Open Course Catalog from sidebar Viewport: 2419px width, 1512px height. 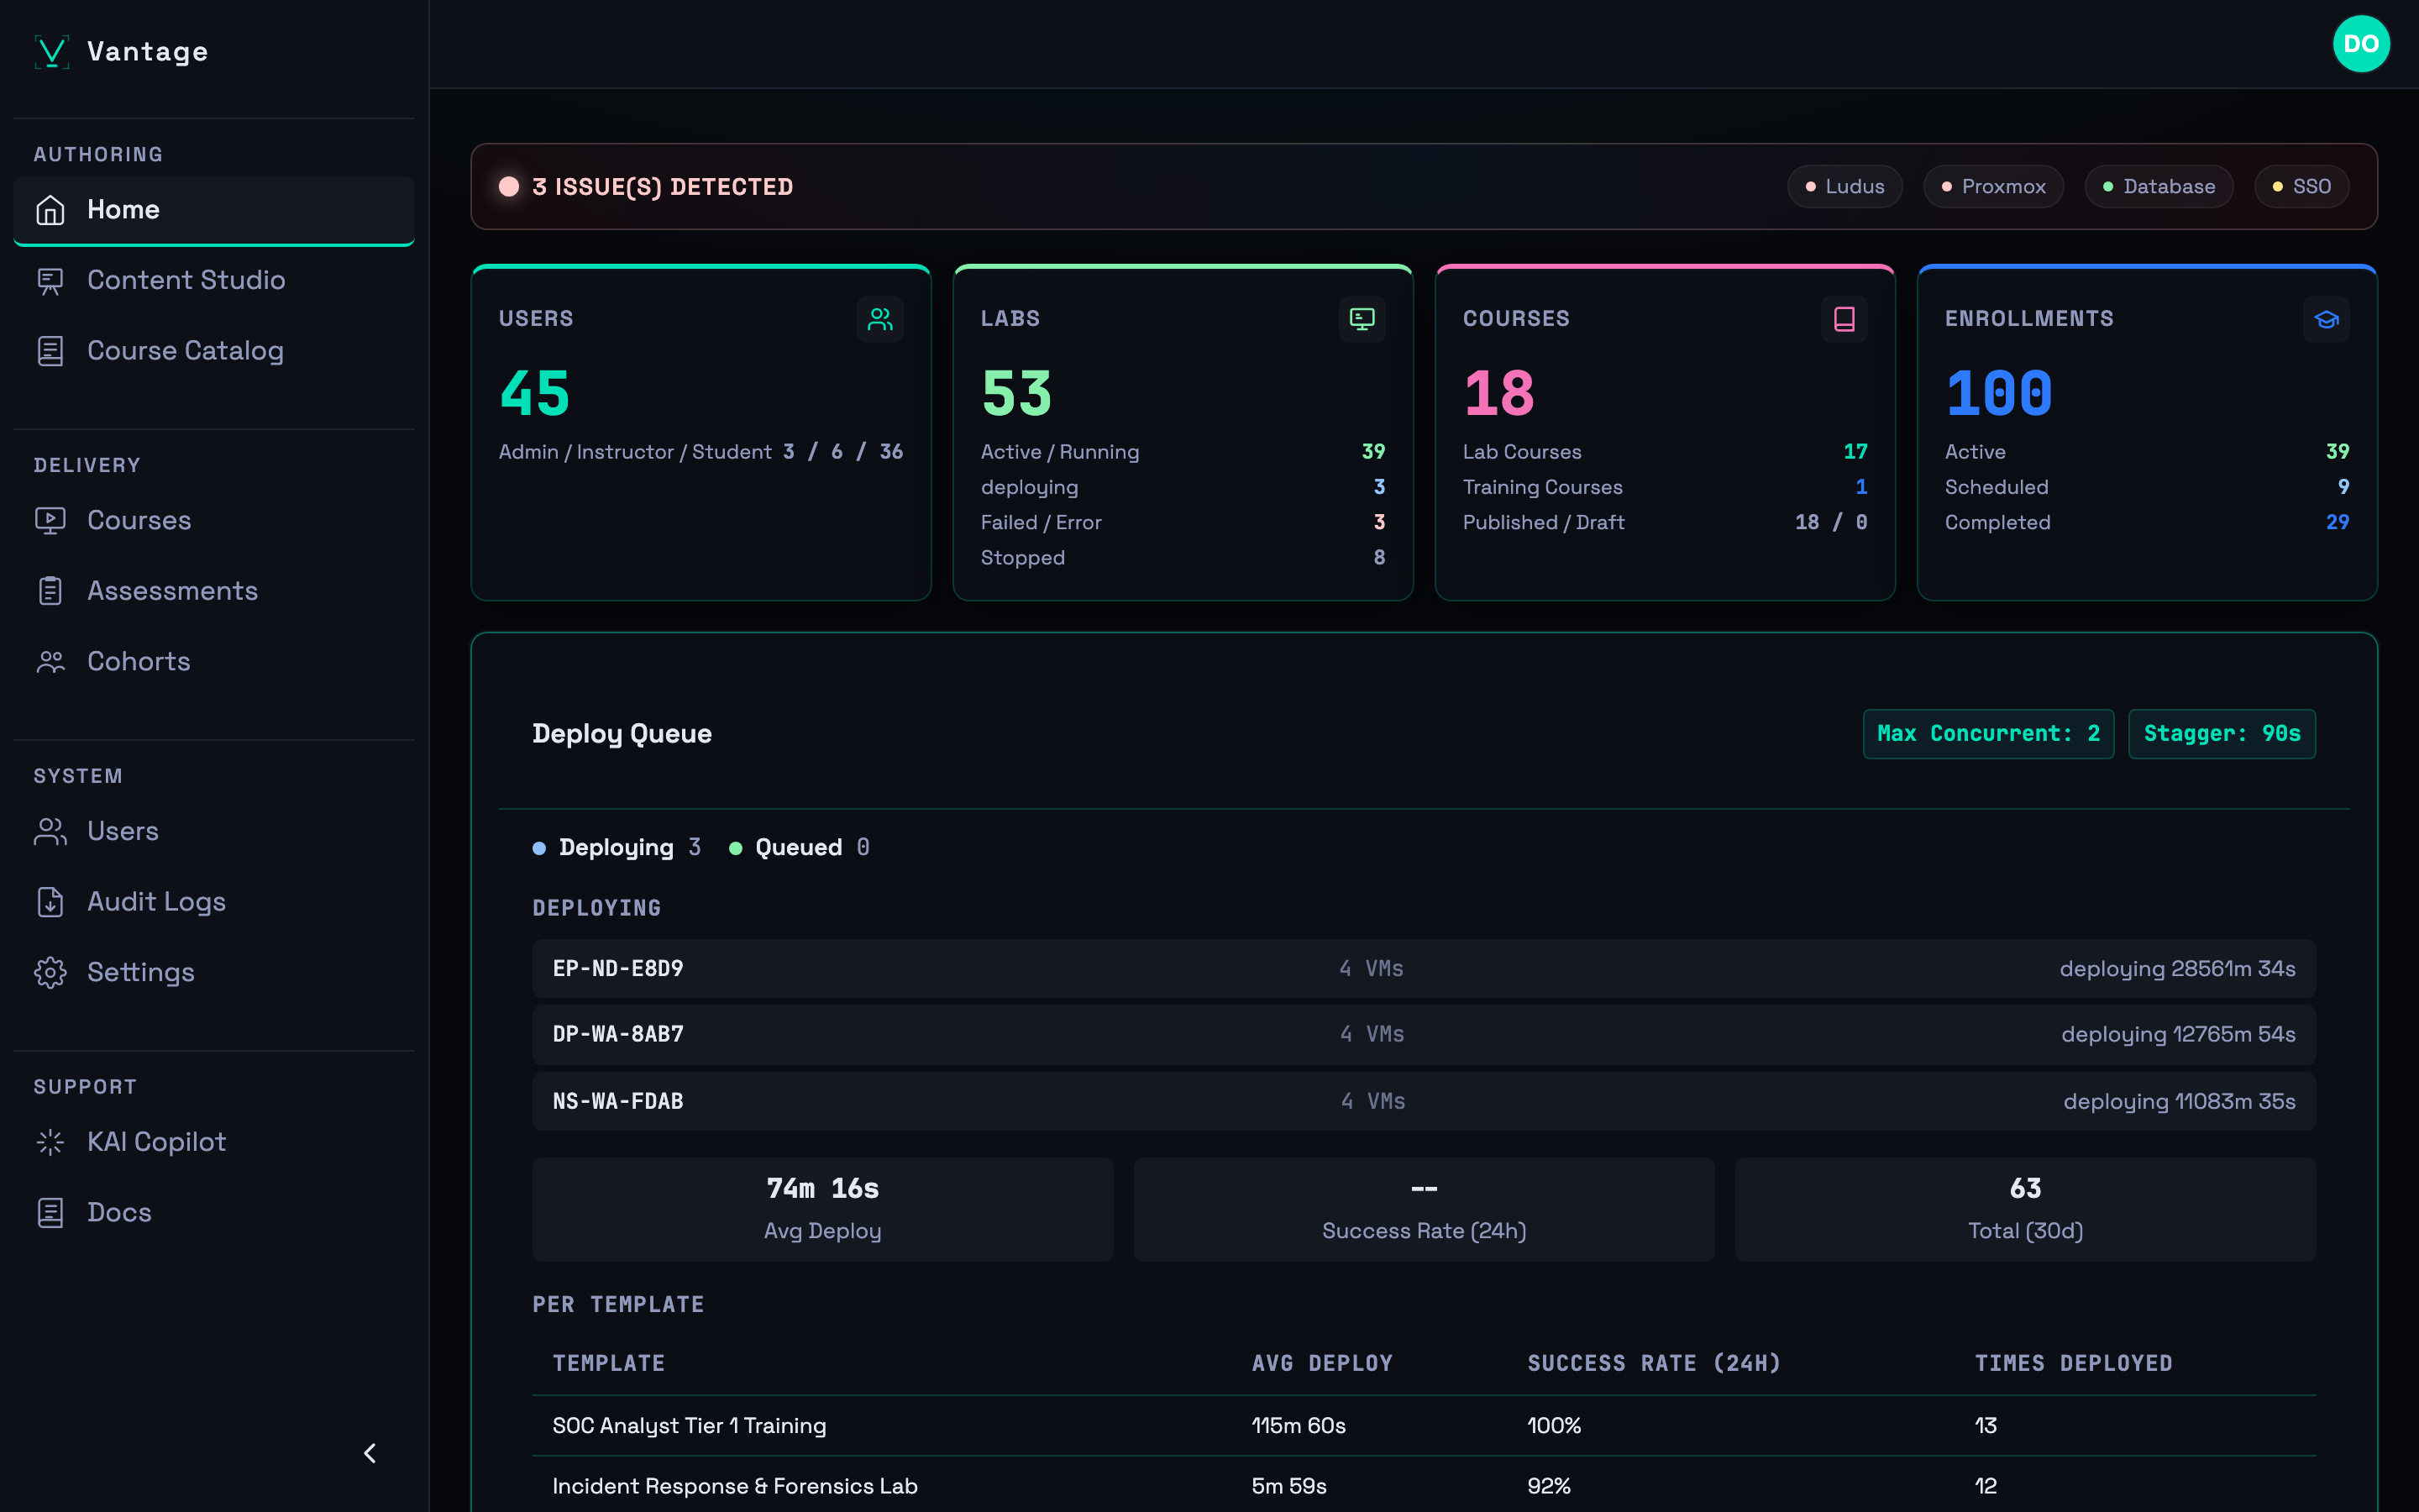214,351
